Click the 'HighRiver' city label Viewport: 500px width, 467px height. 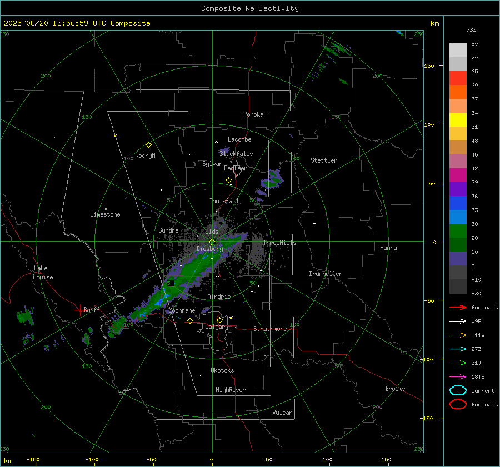click(x=231, y=390)
